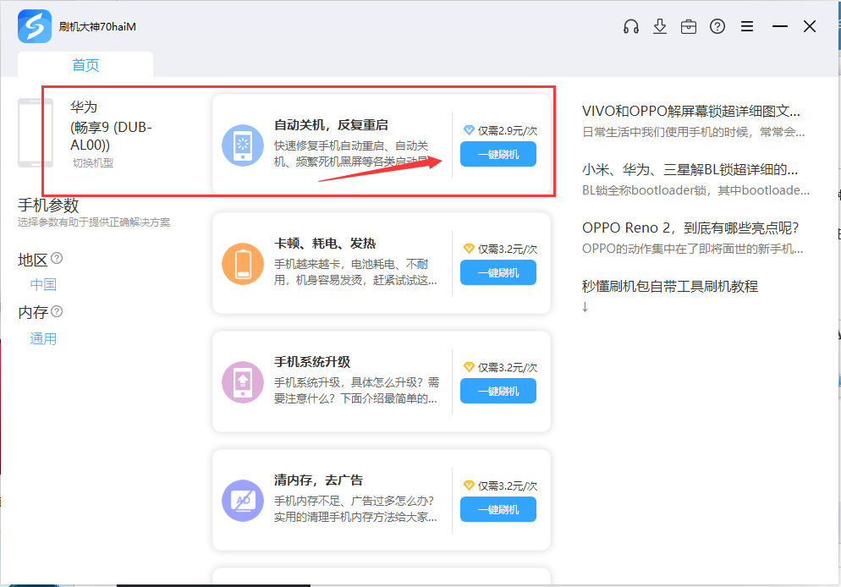Click the 自动关机 blue phone icon
The width and height of the screenshot is (841, 587).
click(x=243, y=145)
